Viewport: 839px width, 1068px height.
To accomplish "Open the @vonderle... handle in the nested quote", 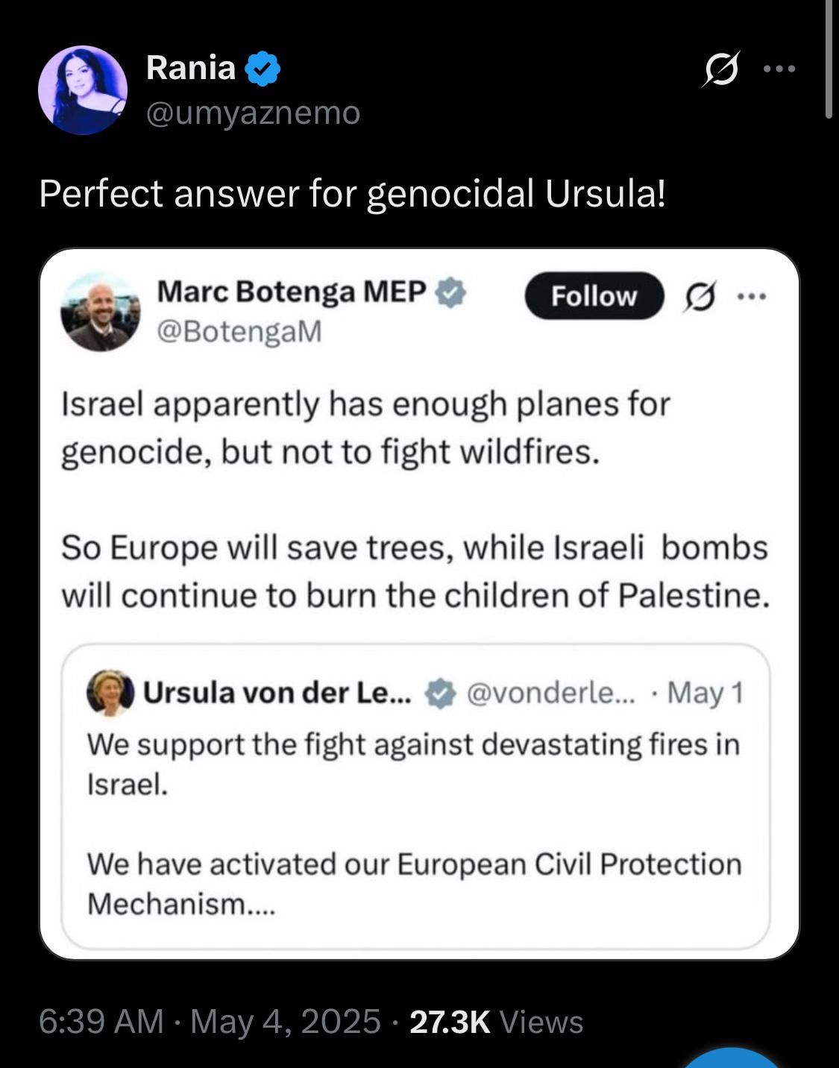I will tap(551, 693).
